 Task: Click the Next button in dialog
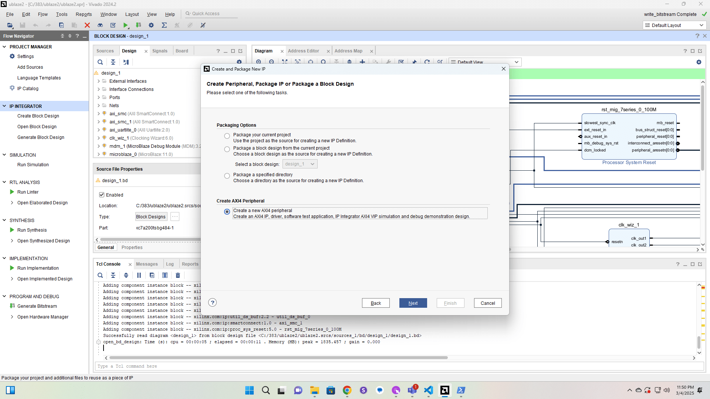(413, 303)
